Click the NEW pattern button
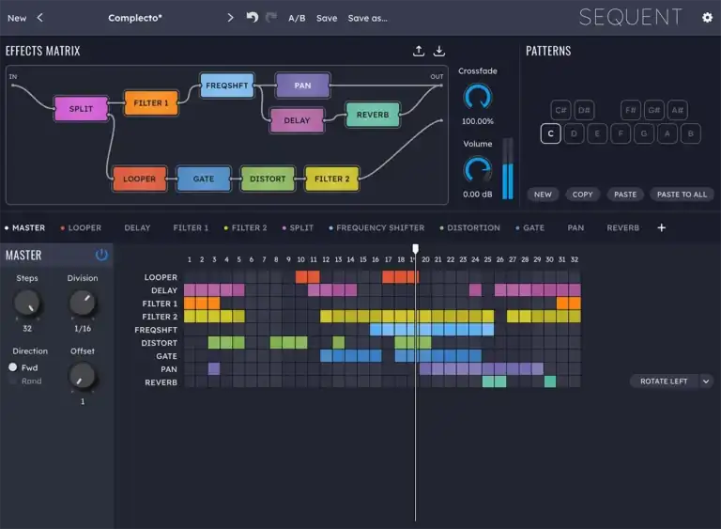The height and width of the screenshot is (529, 721). coord(543,194)
